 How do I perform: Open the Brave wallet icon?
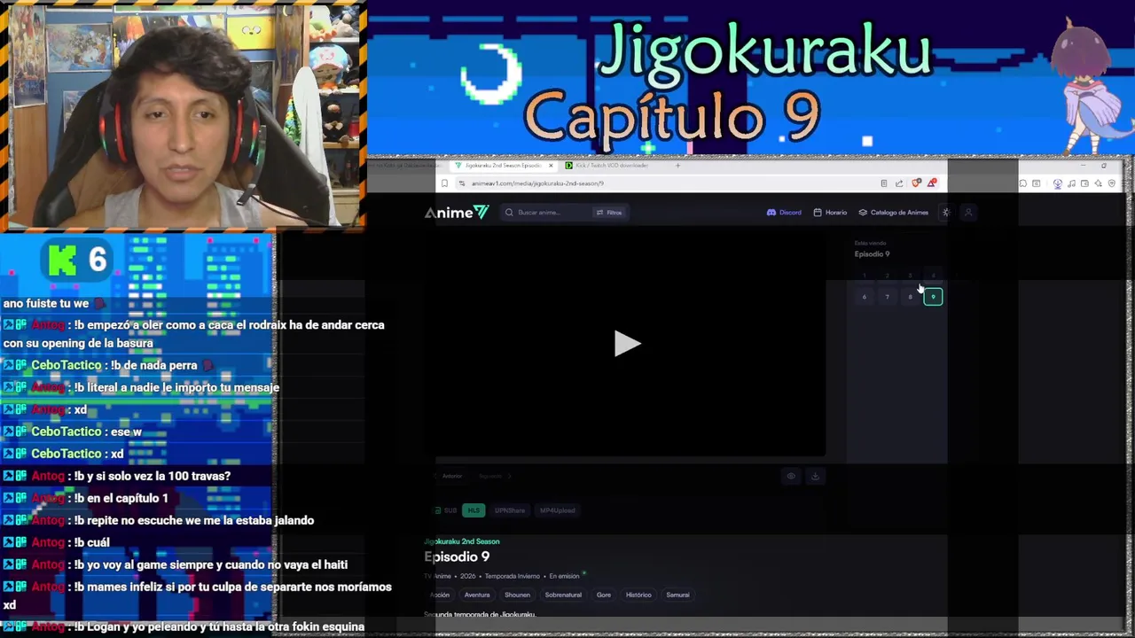pyautogui.click(x=1084, y=183)
